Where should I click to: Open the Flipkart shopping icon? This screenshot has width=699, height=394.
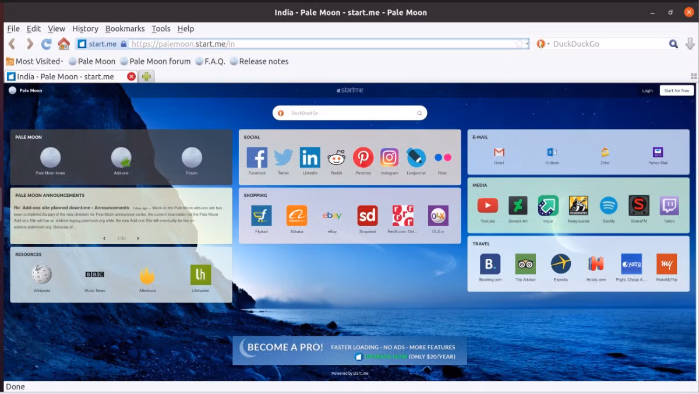pos(262,216)
